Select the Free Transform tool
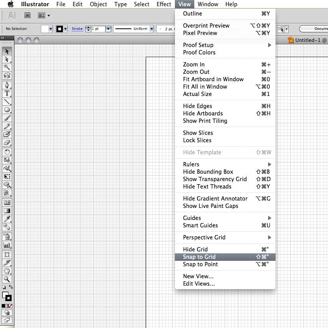Image resolution: width=328 pixels, height=328 pixels. click(7, 176)
